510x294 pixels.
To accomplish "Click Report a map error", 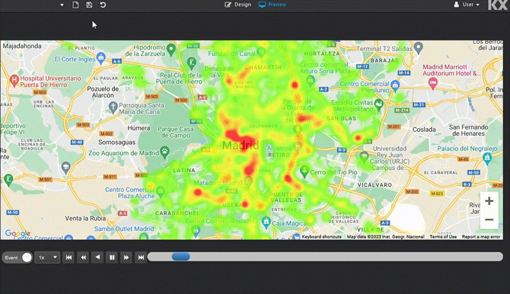I will coord(481,237).
